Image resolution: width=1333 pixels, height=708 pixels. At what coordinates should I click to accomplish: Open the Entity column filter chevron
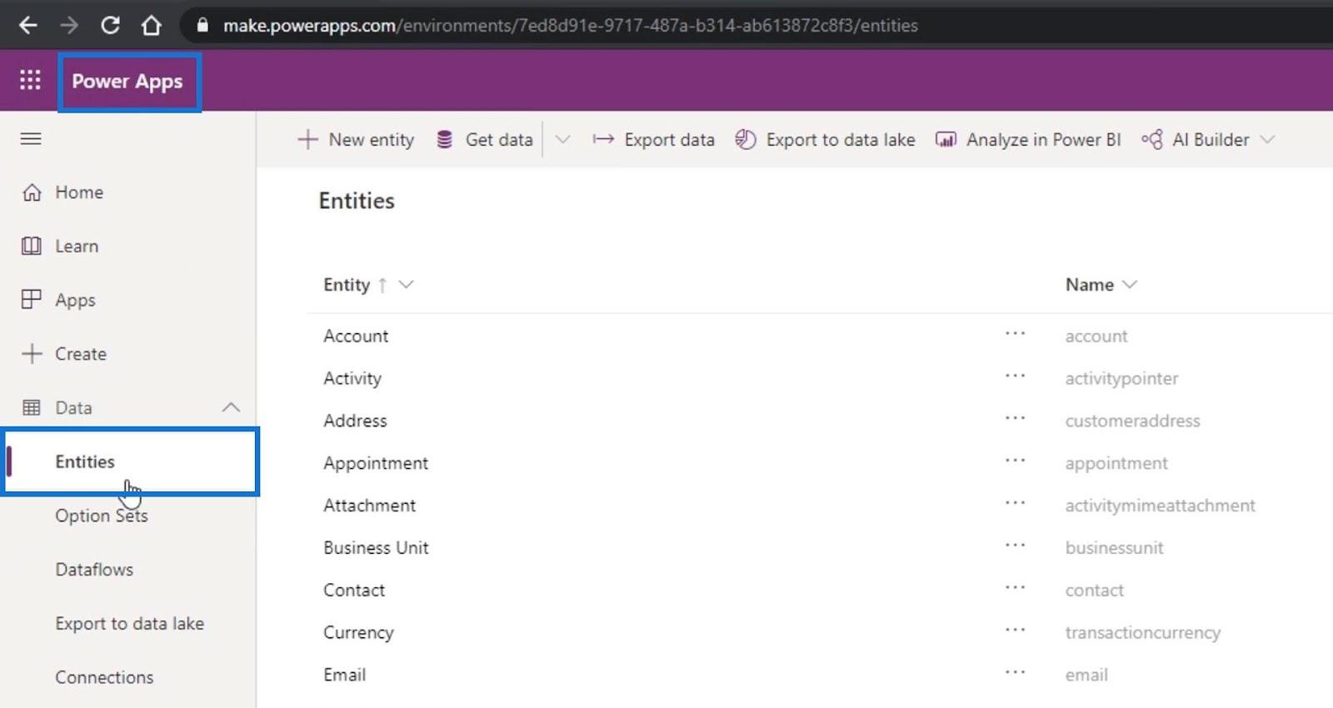(x=406, y=284)
